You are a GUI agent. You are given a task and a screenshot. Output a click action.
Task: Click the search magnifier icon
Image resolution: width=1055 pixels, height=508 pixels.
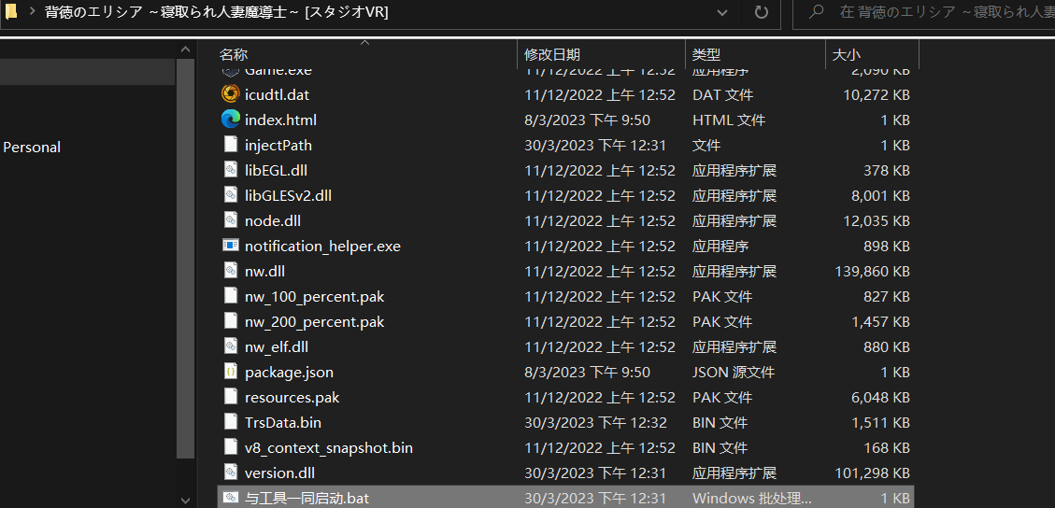(817, 13)
